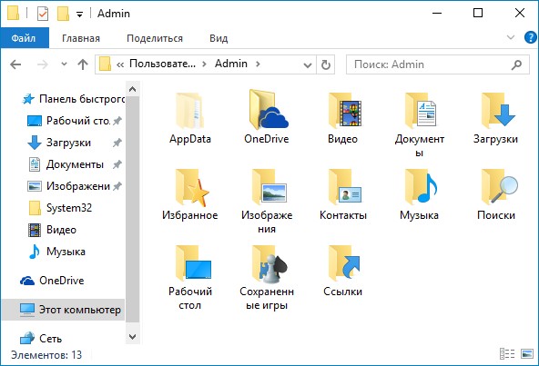Open the AppData folder

coord(189,118)
